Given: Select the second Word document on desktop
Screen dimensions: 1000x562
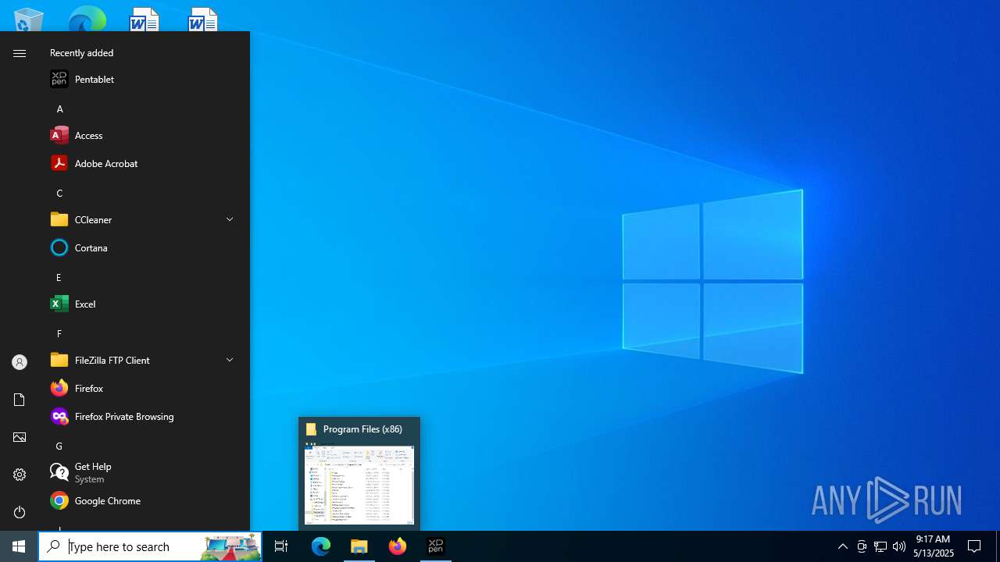Looking at the screenshot, I should pos(203,19).
